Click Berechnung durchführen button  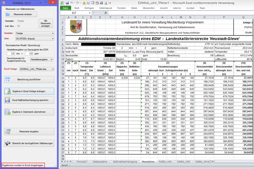(29, 80)
